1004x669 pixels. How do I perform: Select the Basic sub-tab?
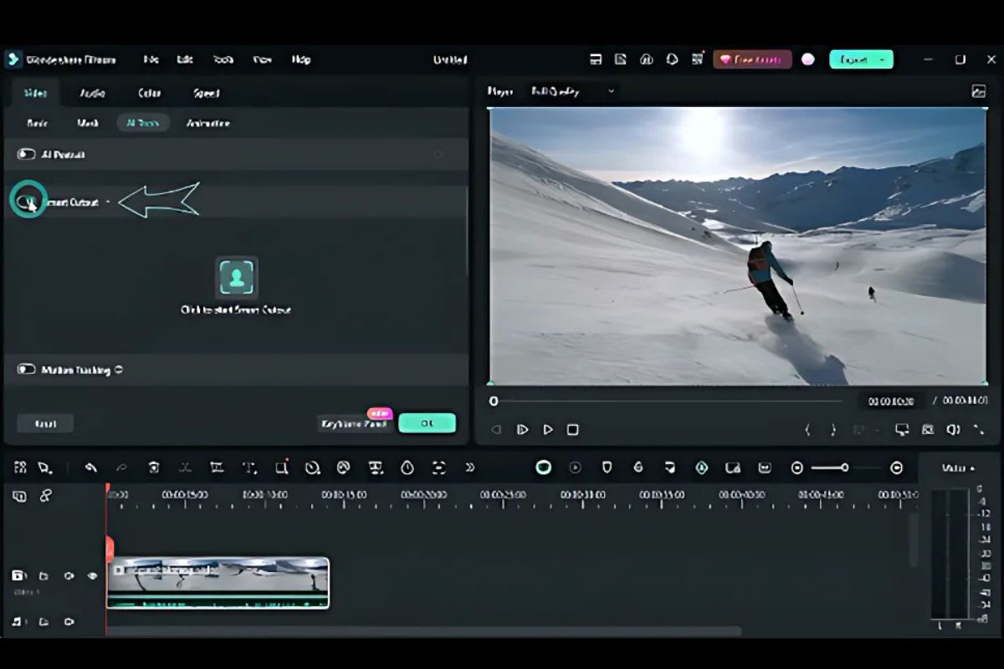38,123
